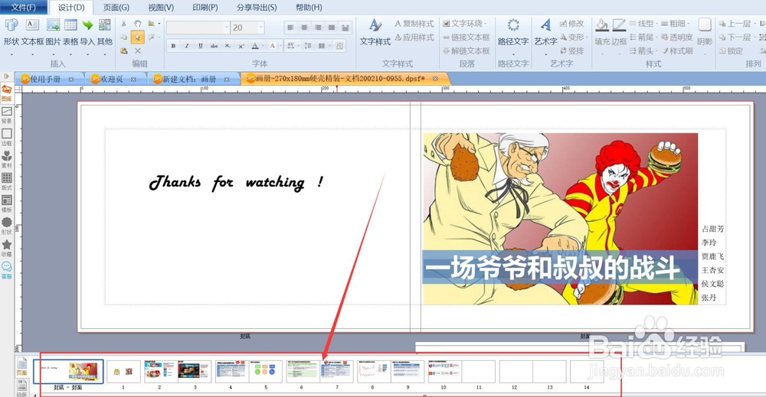Image resolution: width=766 pixels, height=397 pixels.
Task: Align text left
Action: pos(290,28)
